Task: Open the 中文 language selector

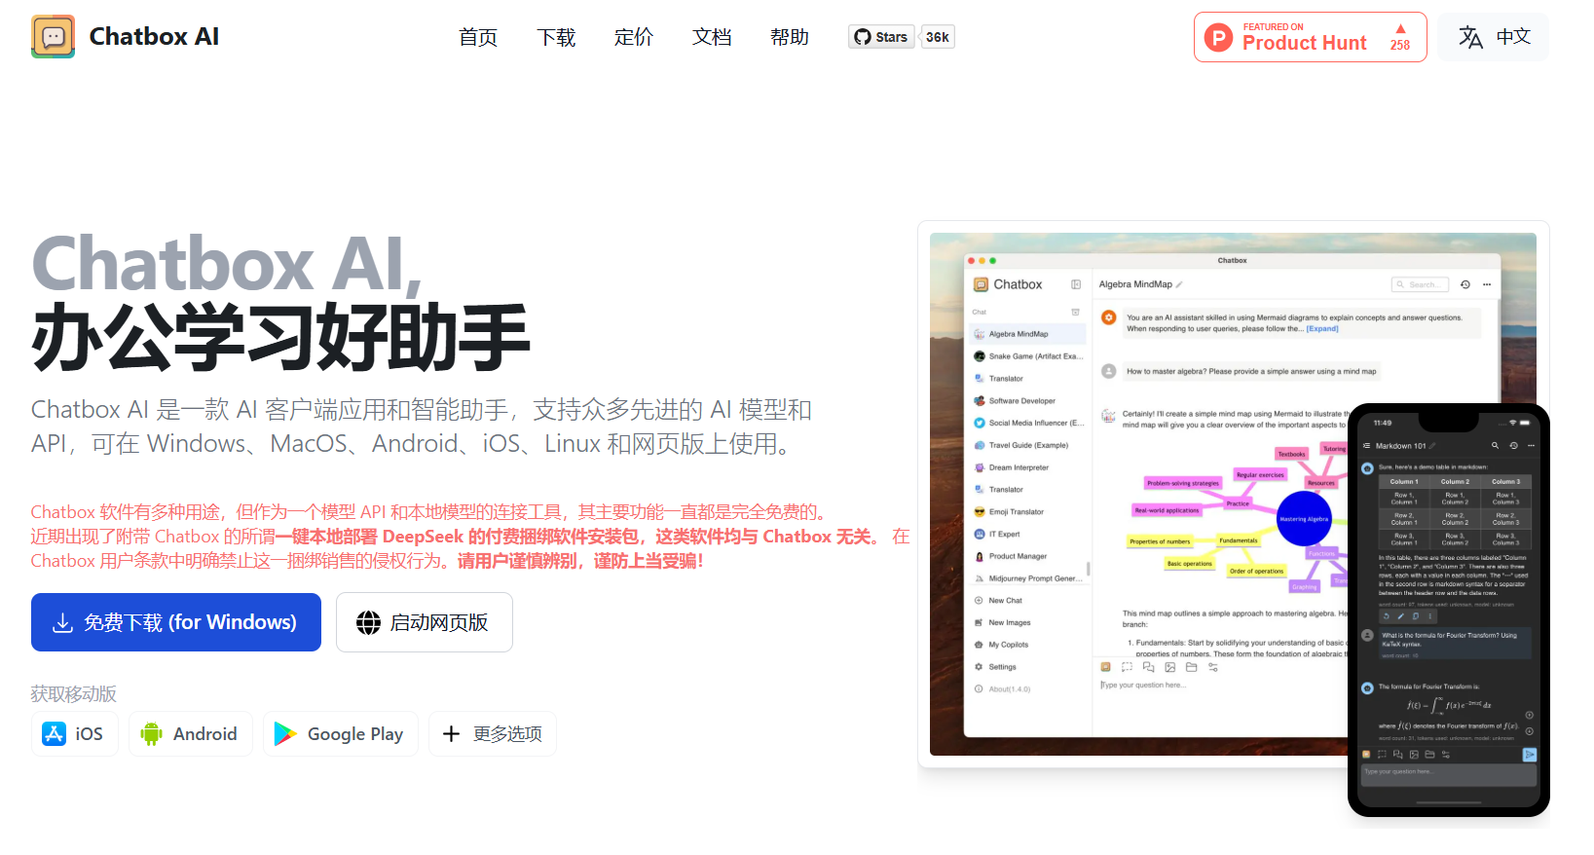Action: coord(1494,37)
